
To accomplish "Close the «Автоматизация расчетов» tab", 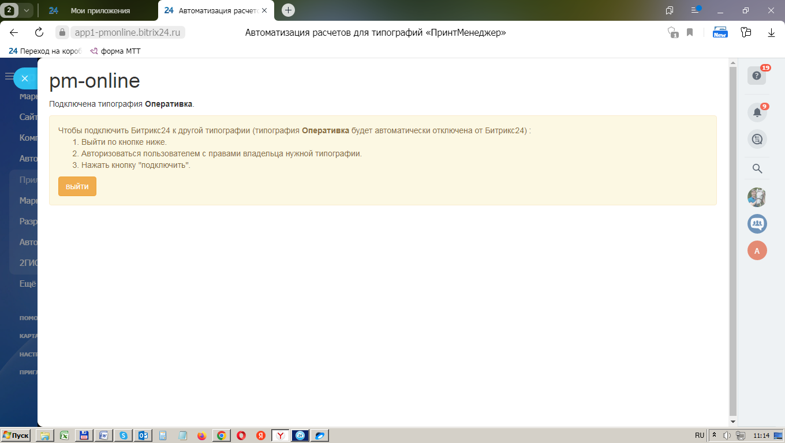I will point(264,10).
